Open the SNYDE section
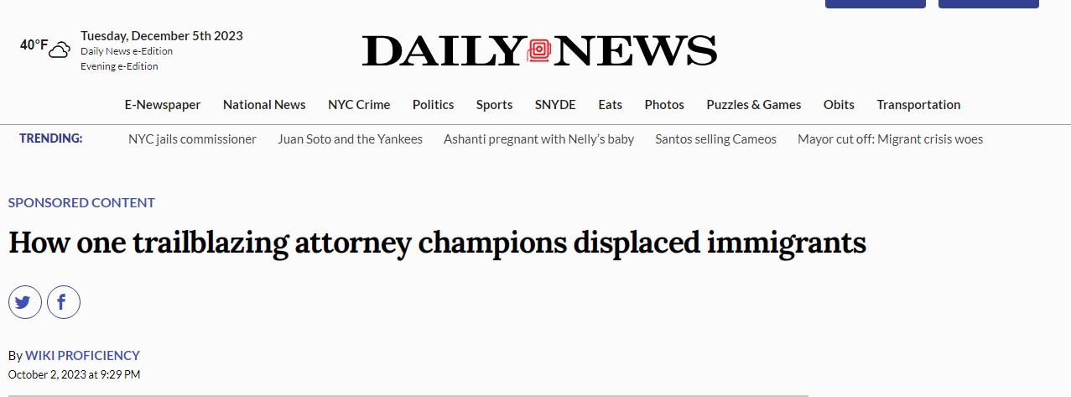Viewport: 1071px width, 397px height. click(555, 105)
